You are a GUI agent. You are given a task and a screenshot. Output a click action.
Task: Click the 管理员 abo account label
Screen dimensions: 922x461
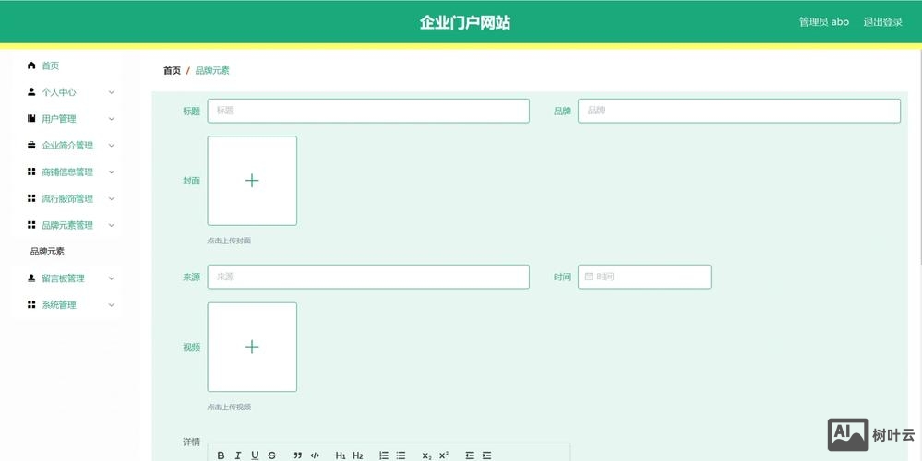(x=824, y=22)
